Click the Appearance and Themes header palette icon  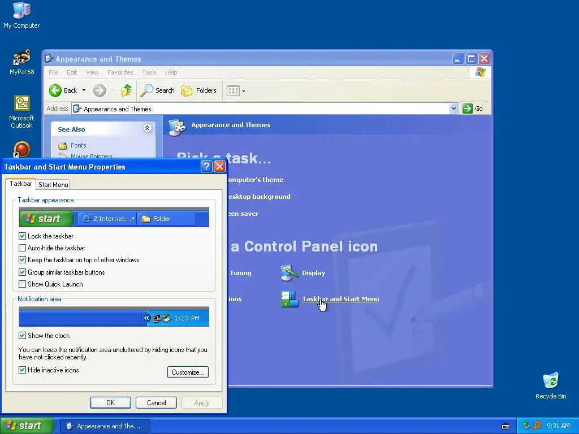click(177, 127)
